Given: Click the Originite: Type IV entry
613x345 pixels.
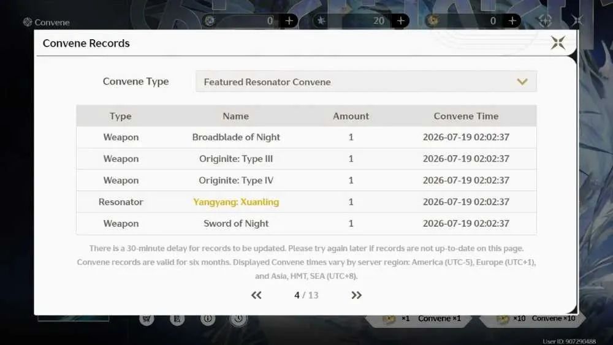Looking at the screenshot, I should click(x=236, y=180).
